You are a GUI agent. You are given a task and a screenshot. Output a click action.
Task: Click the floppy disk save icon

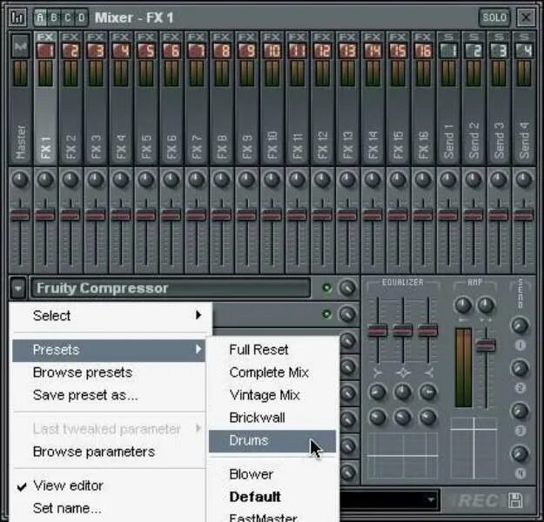click(515, 500)
